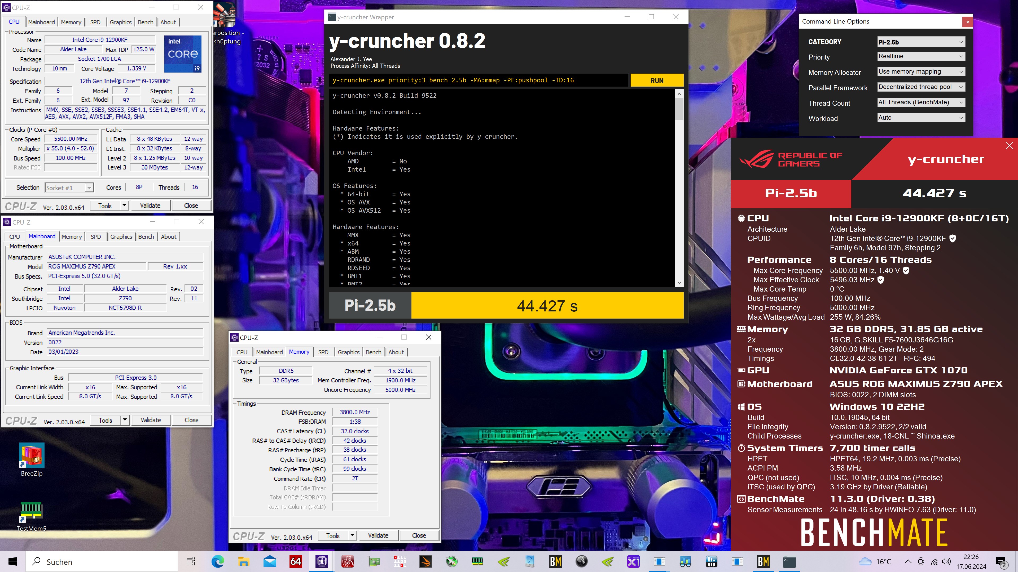Open File Explorer from the taskbar

coord(243,561)
